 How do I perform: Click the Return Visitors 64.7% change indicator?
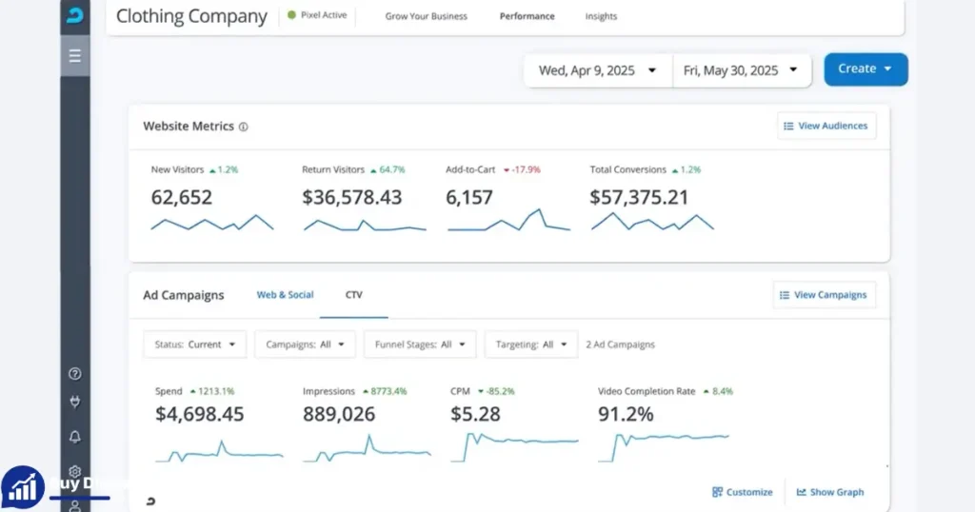coord(388,169)
